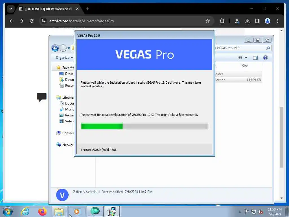Image resolution: width=289 pixels, height=217 pixels.
Task: Open Explorer view options dropdown arrow
Action: point(246,58)
